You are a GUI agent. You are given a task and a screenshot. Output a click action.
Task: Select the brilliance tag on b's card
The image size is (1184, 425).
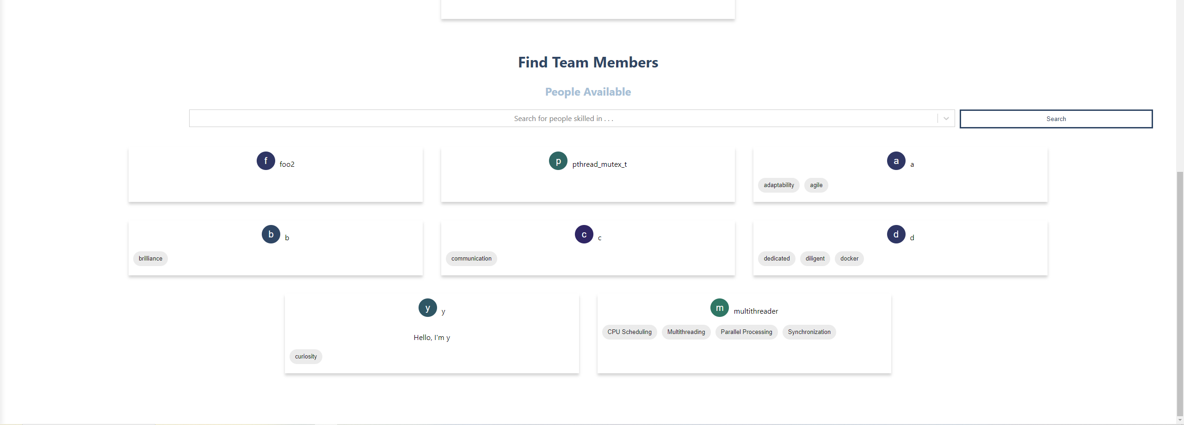coord(150,258)
